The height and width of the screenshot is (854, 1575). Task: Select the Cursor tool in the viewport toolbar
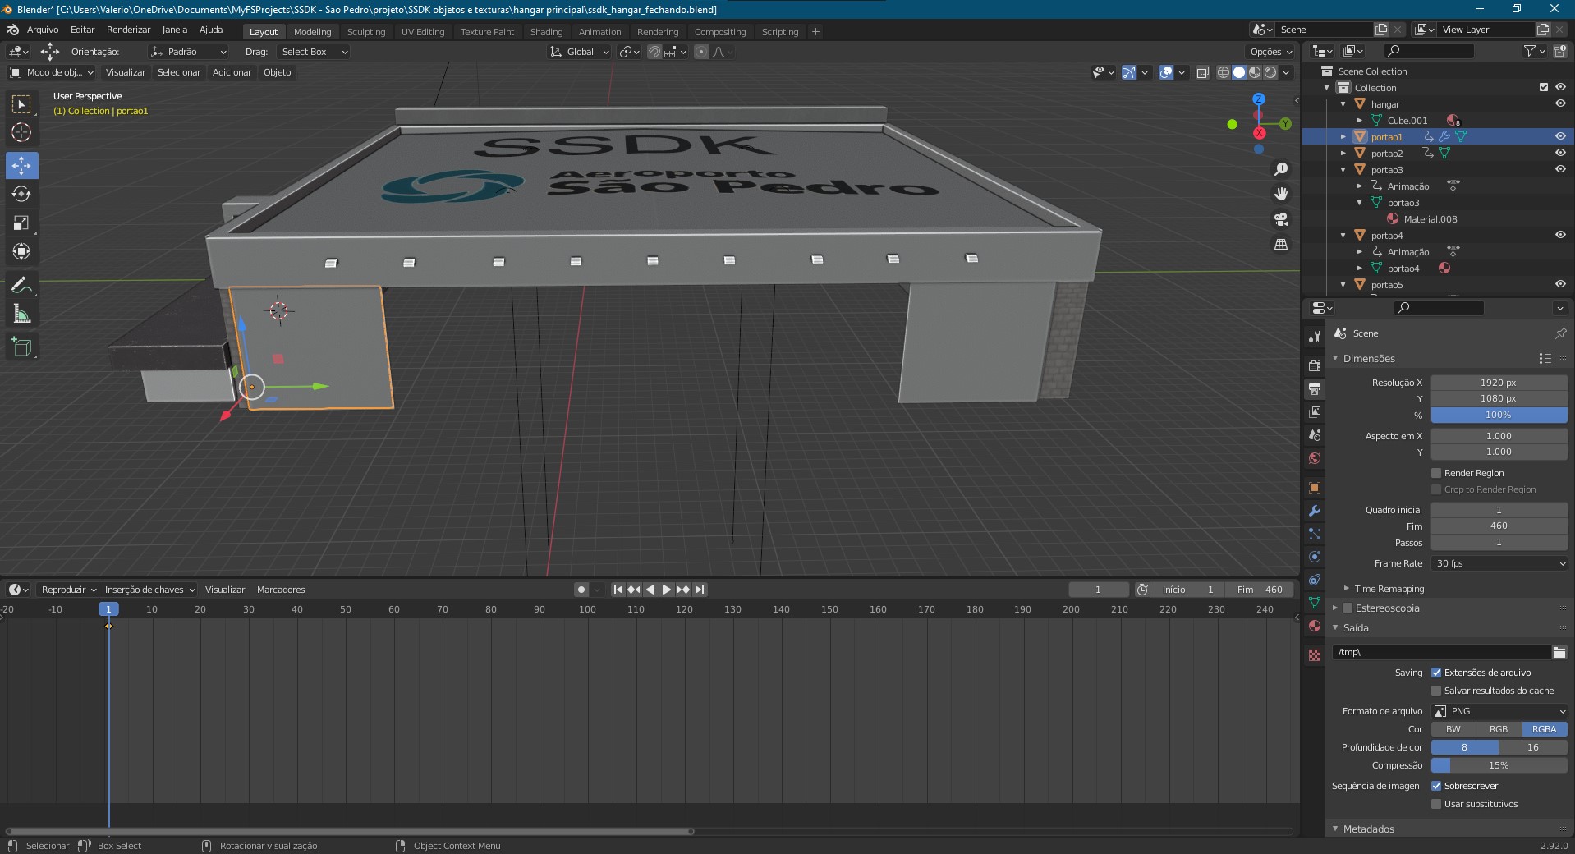coord(21,133)
